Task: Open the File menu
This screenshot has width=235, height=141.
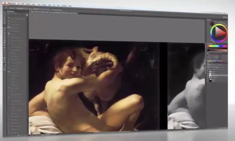Action: click(18, 3)
